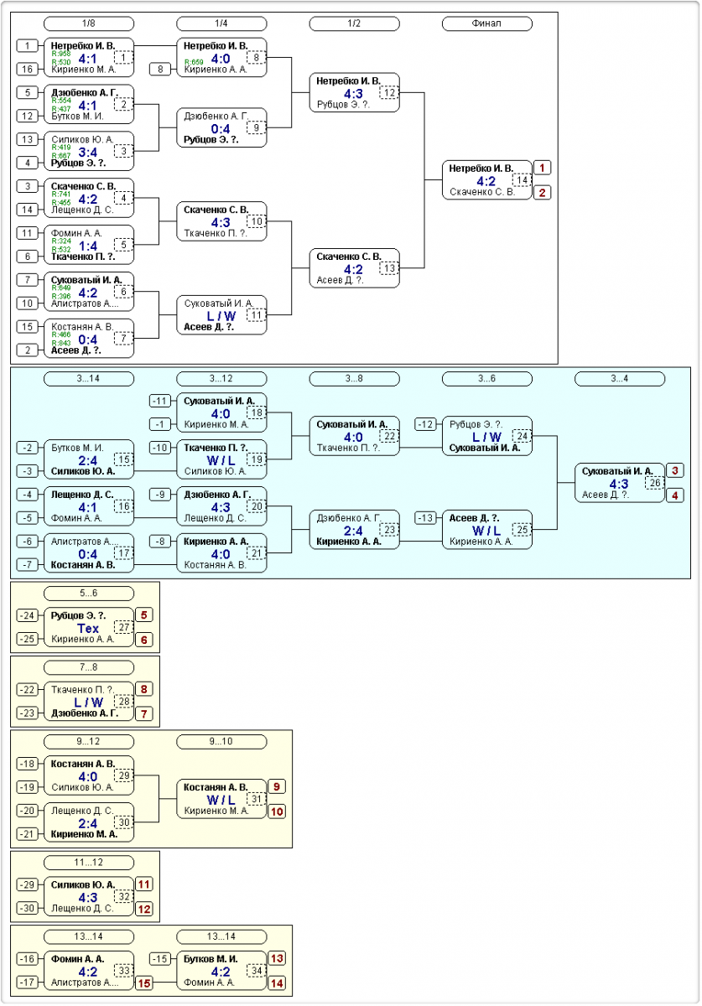Click the "-30" slot box
Image resolution: width=702 pixels, height=1006 pixels.
28,907
